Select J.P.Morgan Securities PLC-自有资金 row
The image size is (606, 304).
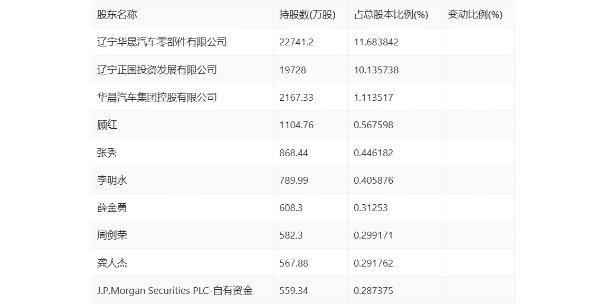[302, 290]
